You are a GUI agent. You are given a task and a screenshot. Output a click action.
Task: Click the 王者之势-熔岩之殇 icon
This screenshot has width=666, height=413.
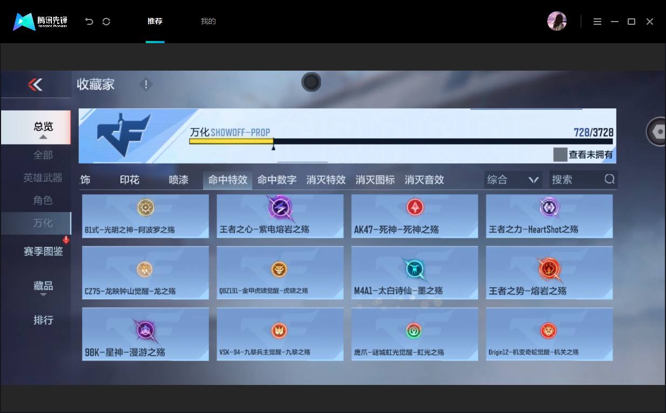click(549, 270)
